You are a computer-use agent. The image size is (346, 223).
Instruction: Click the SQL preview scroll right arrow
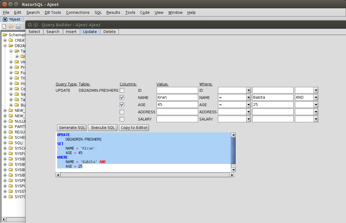[232, 175]
